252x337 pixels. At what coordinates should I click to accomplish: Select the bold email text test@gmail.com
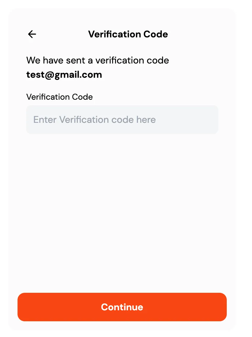coord(64,74)
